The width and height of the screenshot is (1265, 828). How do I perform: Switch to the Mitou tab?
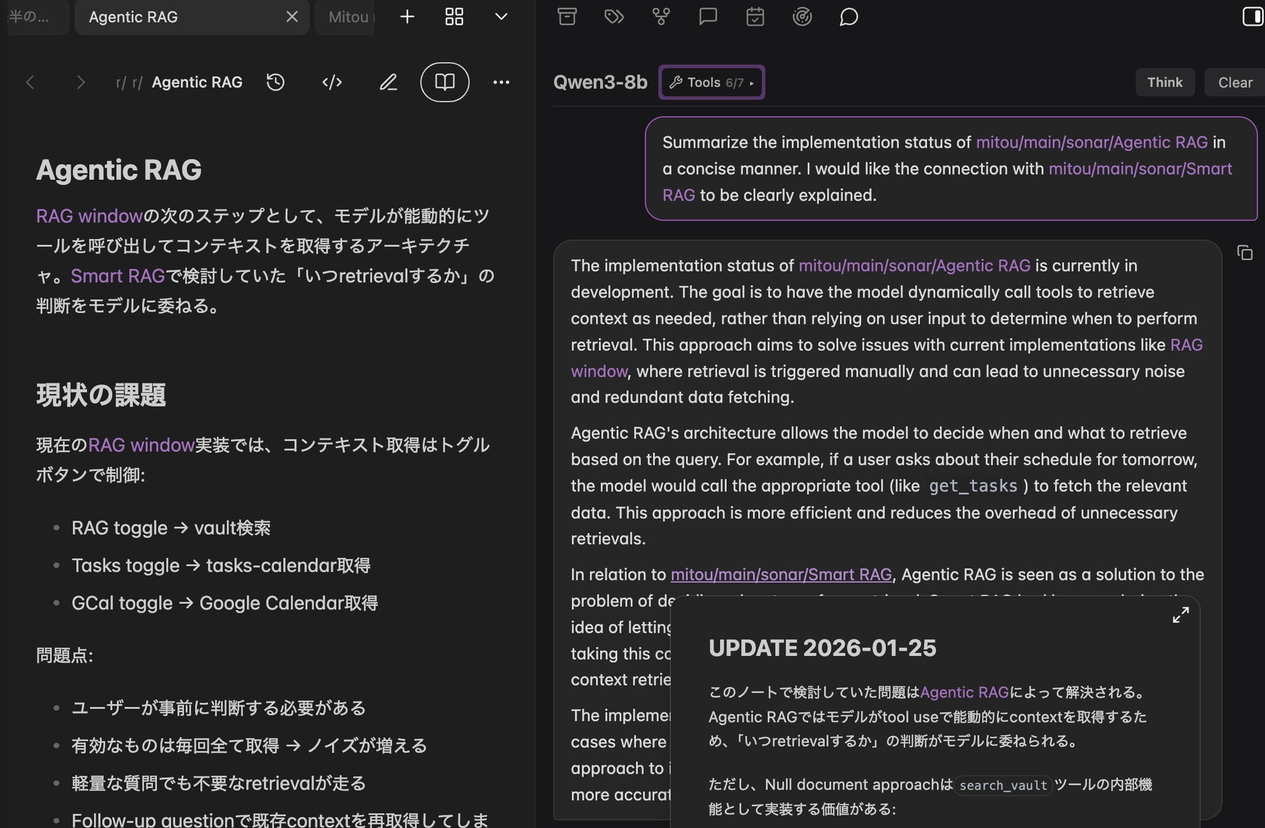tap(348, 17)
